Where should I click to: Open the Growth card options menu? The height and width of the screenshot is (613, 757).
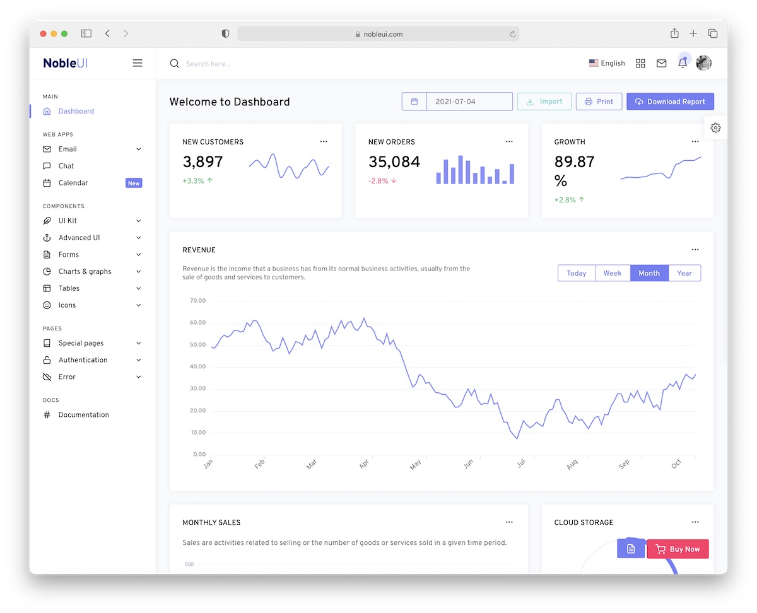tap(695, 142)
